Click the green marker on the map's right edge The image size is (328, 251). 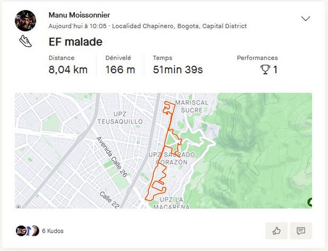click(310, 202)
